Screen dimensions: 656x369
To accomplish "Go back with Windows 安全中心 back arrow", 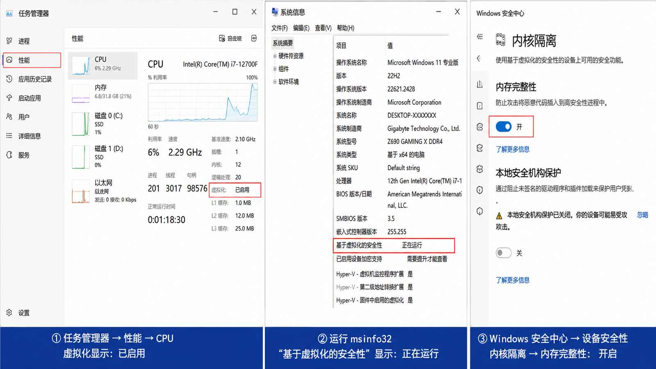I will 479,58.
